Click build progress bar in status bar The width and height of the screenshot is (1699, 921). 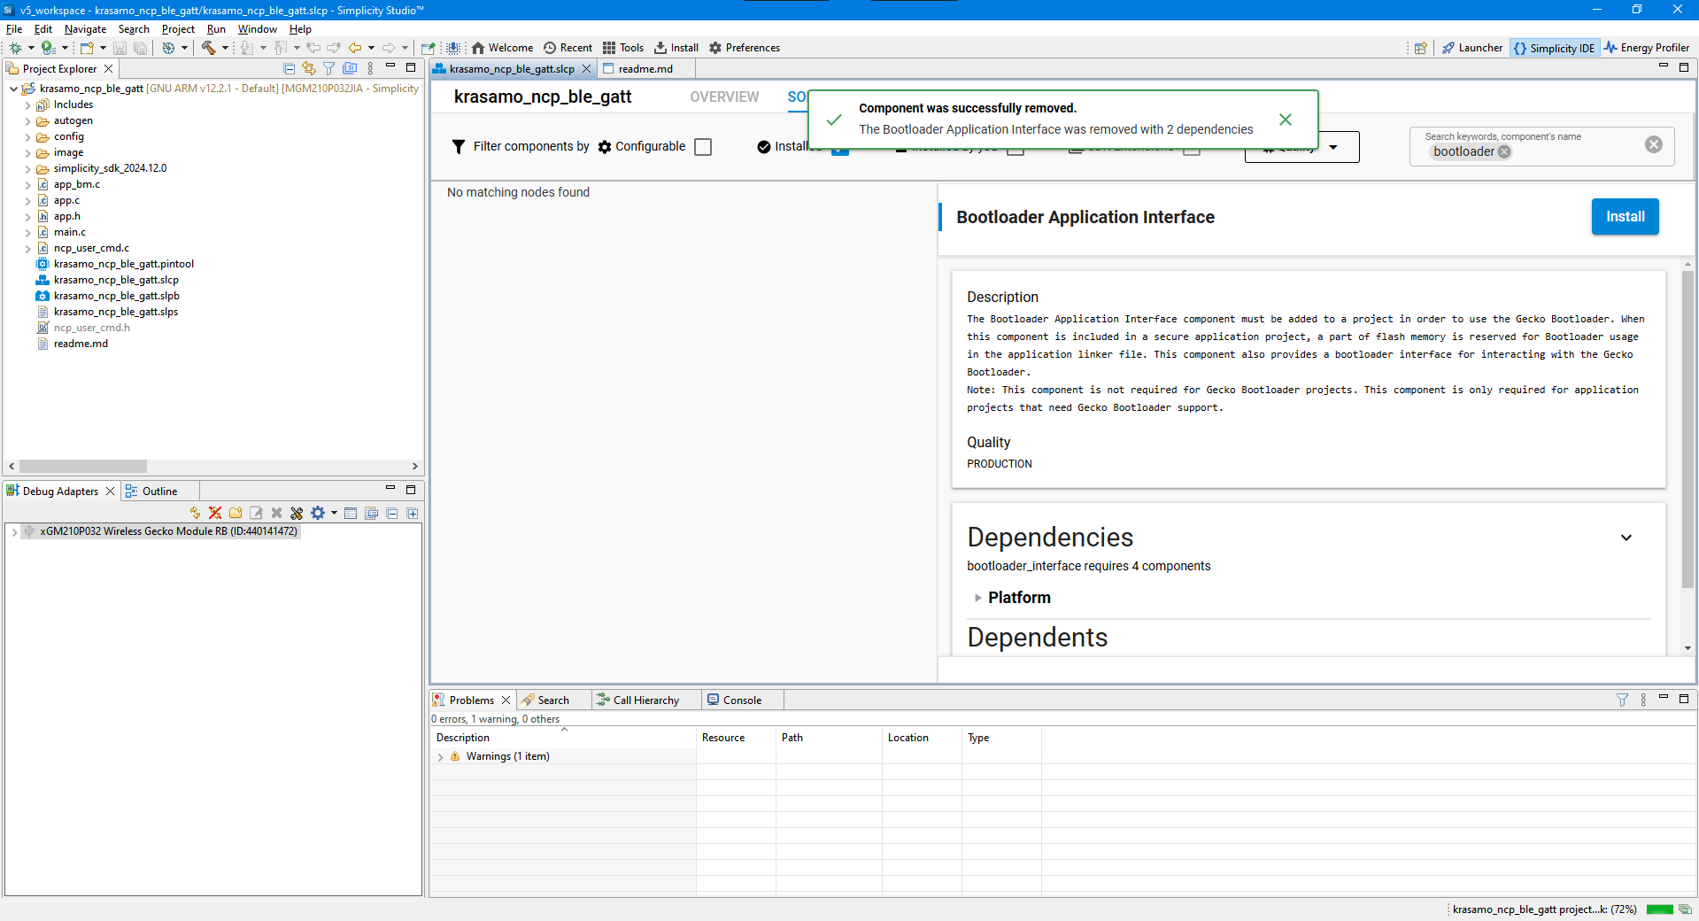click(x=1659, y=909)
